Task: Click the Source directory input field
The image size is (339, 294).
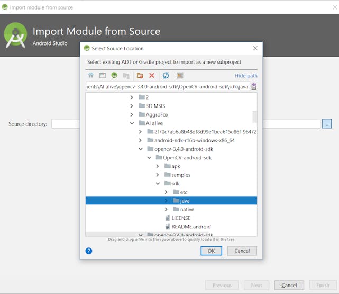Action: [x=186, y=124]
